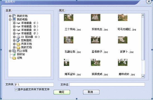Click the 取消 button
Viewport: 153px width, 100px height.
tap(91, 92)
